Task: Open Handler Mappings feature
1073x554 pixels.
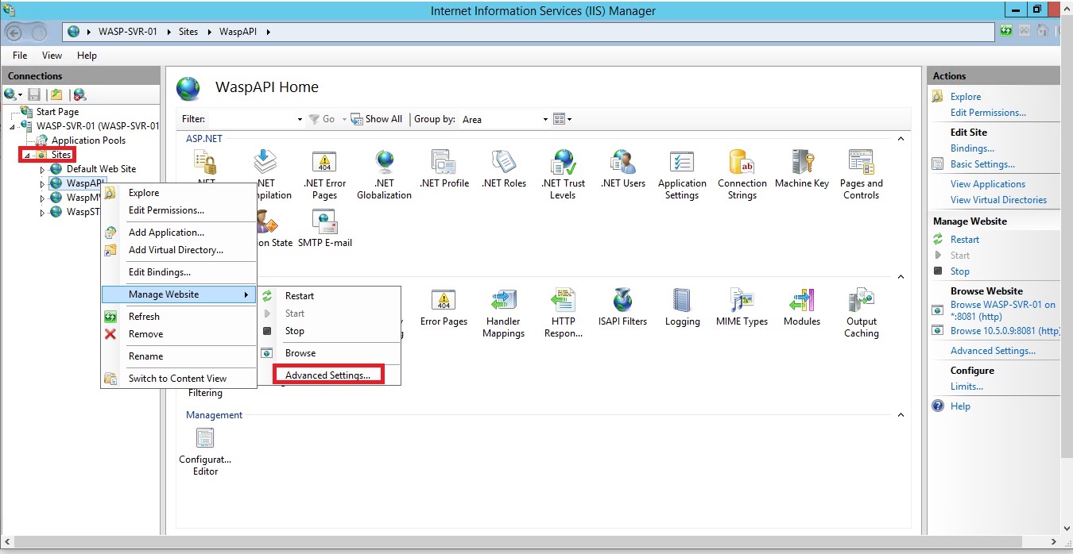Action: tap(503, 302)
